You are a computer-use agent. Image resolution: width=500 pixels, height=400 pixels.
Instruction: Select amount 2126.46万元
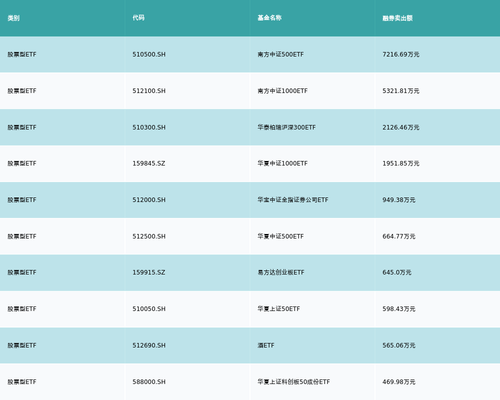pyautogui.click(x=401, y=127)
